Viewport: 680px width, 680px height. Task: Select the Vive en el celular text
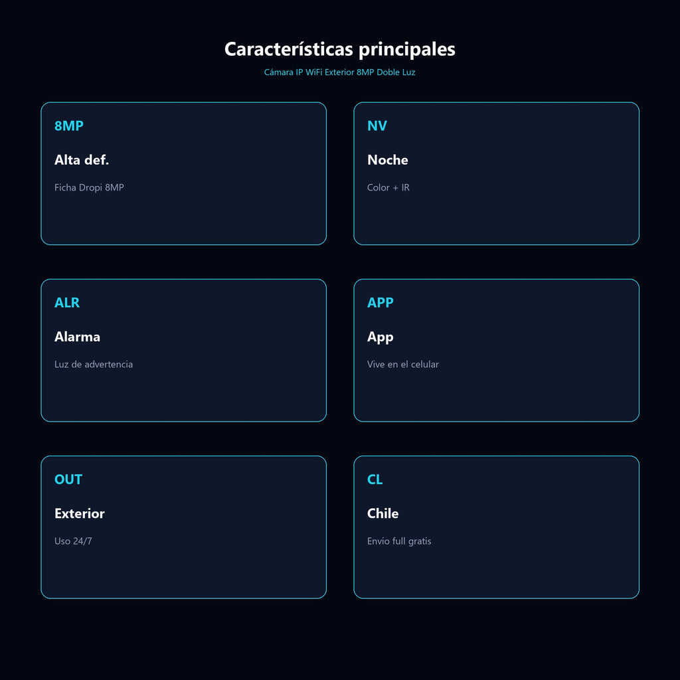pos(402,365)
